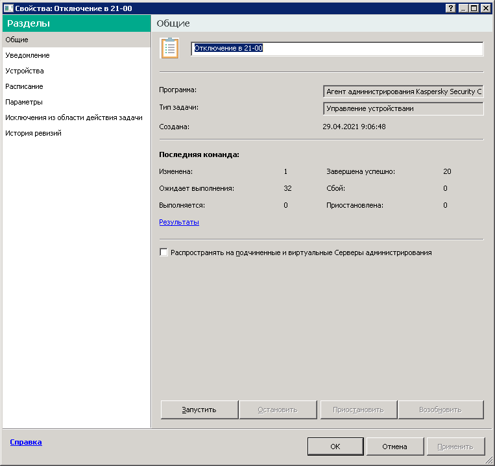Click the window icon in title bar
Screen dimensions: 495x466
click(x=8, y=8)
